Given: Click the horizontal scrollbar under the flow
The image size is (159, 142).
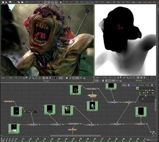Looking at the screenshot, I should 75,135.
